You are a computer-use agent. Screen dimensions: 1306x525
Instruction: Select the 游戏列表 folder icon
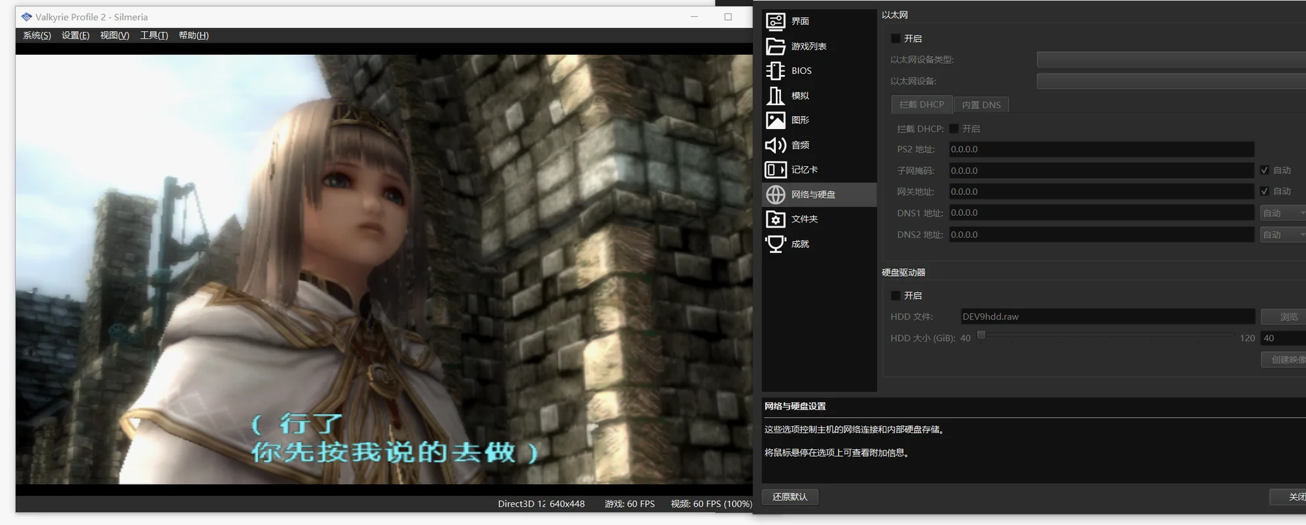coord(775,46)
